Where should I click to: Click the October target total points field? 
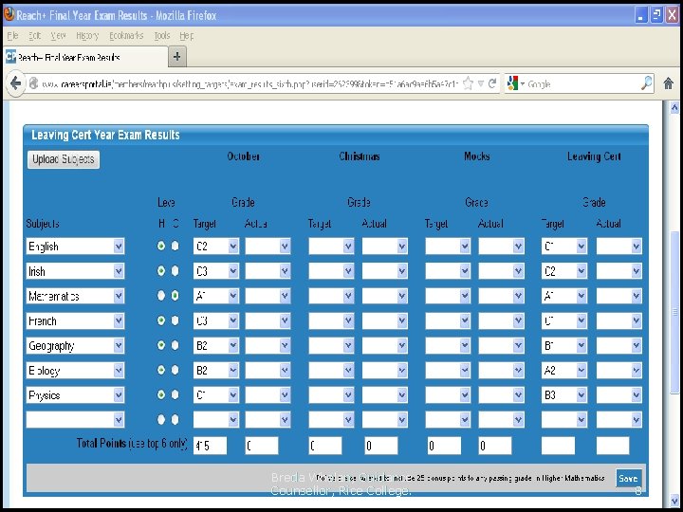211,446
